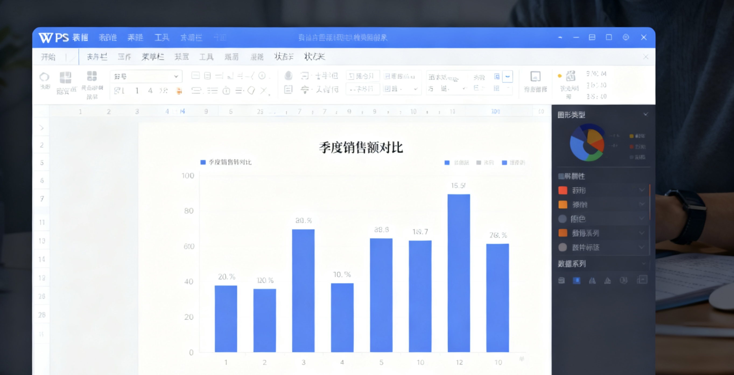
Task: Select row header 7 in the spreadsheet
Action: [x=42, y=199]
